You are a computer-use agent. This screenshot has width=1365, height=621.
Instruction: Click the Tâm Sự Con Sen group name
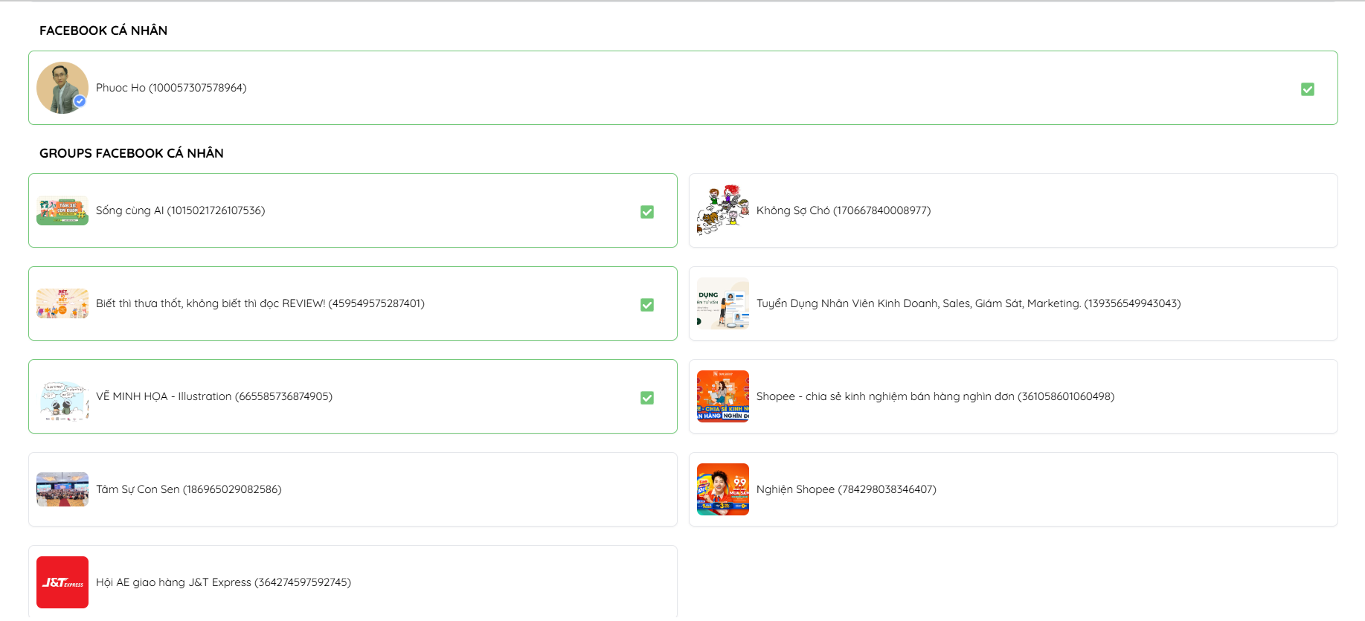click(x=188, y=489)
